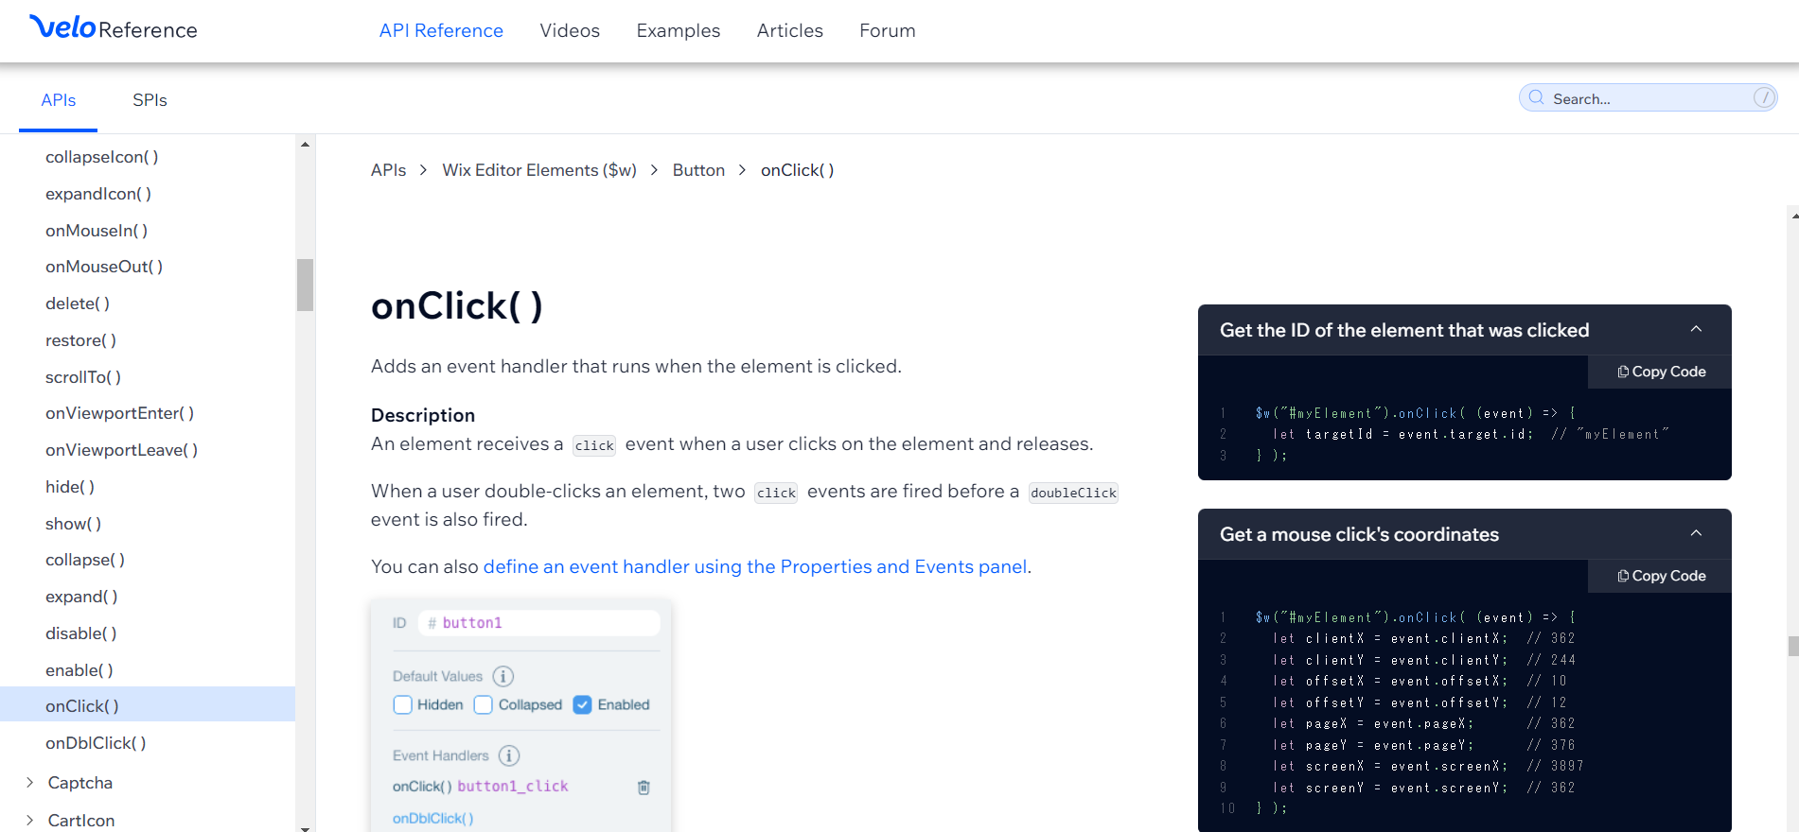This screenshot has width=1799, height=832.
Task: Click the info icon next to Default Values
Action: [x=503, y=676]
